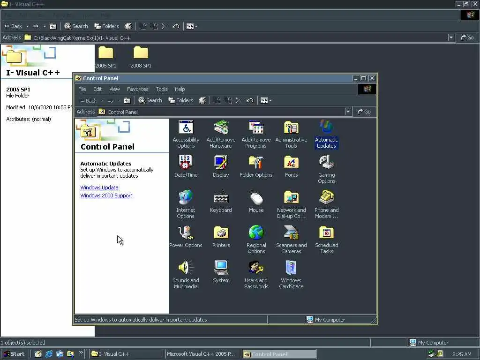Open Gaming Options applet

pos(326,169)
